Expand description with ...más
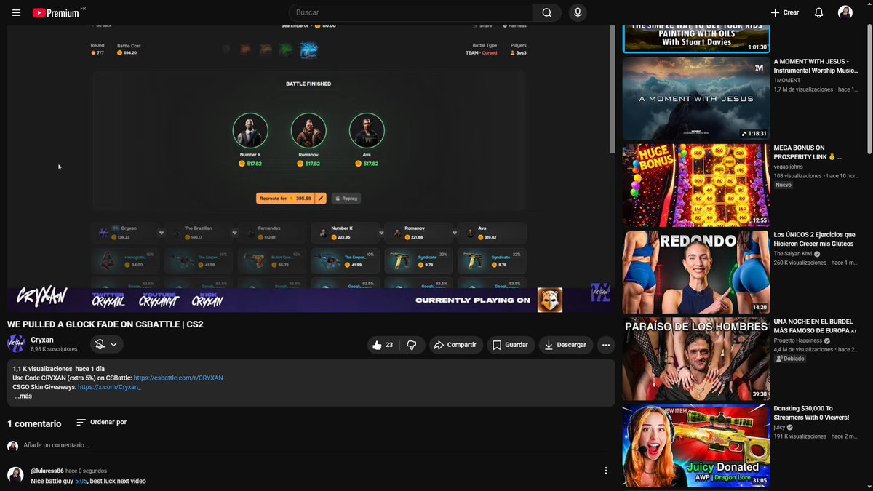The width and height of the screenshot is (873, 491). (23, 396)
